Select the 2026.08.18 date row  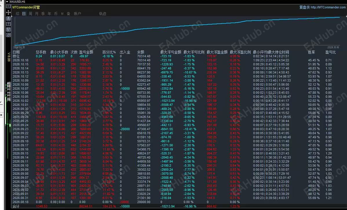[21, 202]
